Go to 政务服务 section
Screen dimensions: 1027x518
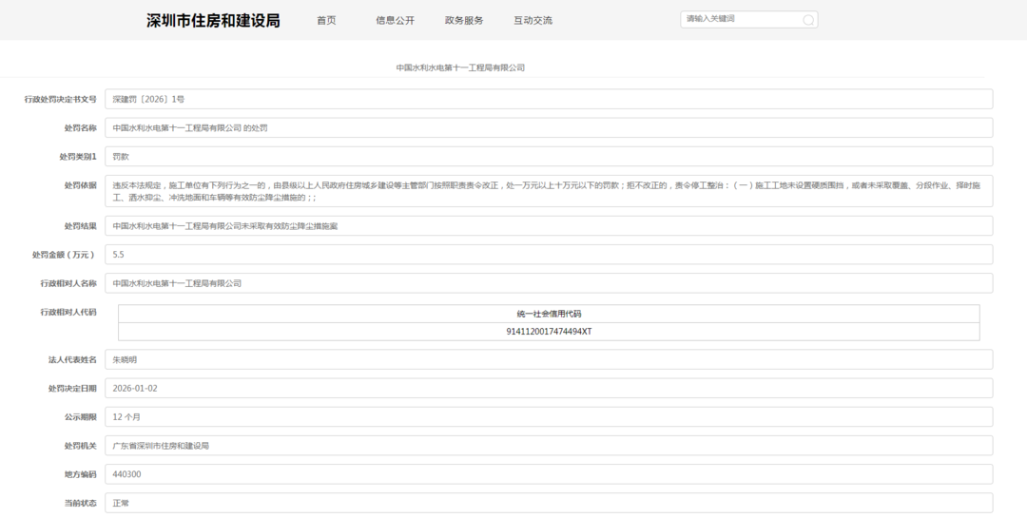pos(464,20)
